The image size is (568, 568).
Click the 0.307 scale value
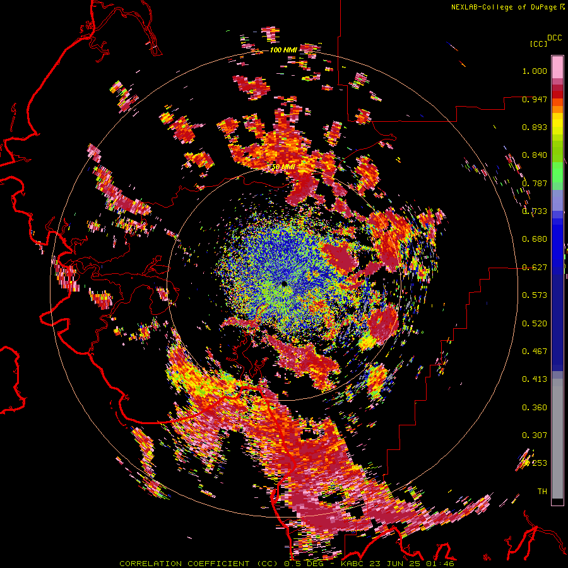(x=535, y=435)
